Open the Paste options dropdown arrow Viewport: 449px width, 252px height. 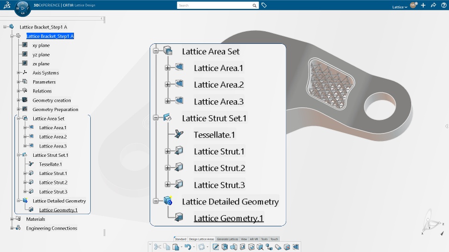click(181, 247)
